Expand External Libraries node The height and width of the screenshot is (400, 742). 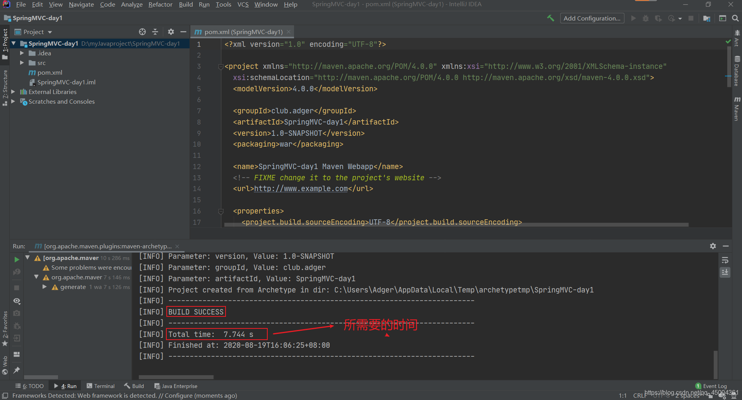(13, 92)
